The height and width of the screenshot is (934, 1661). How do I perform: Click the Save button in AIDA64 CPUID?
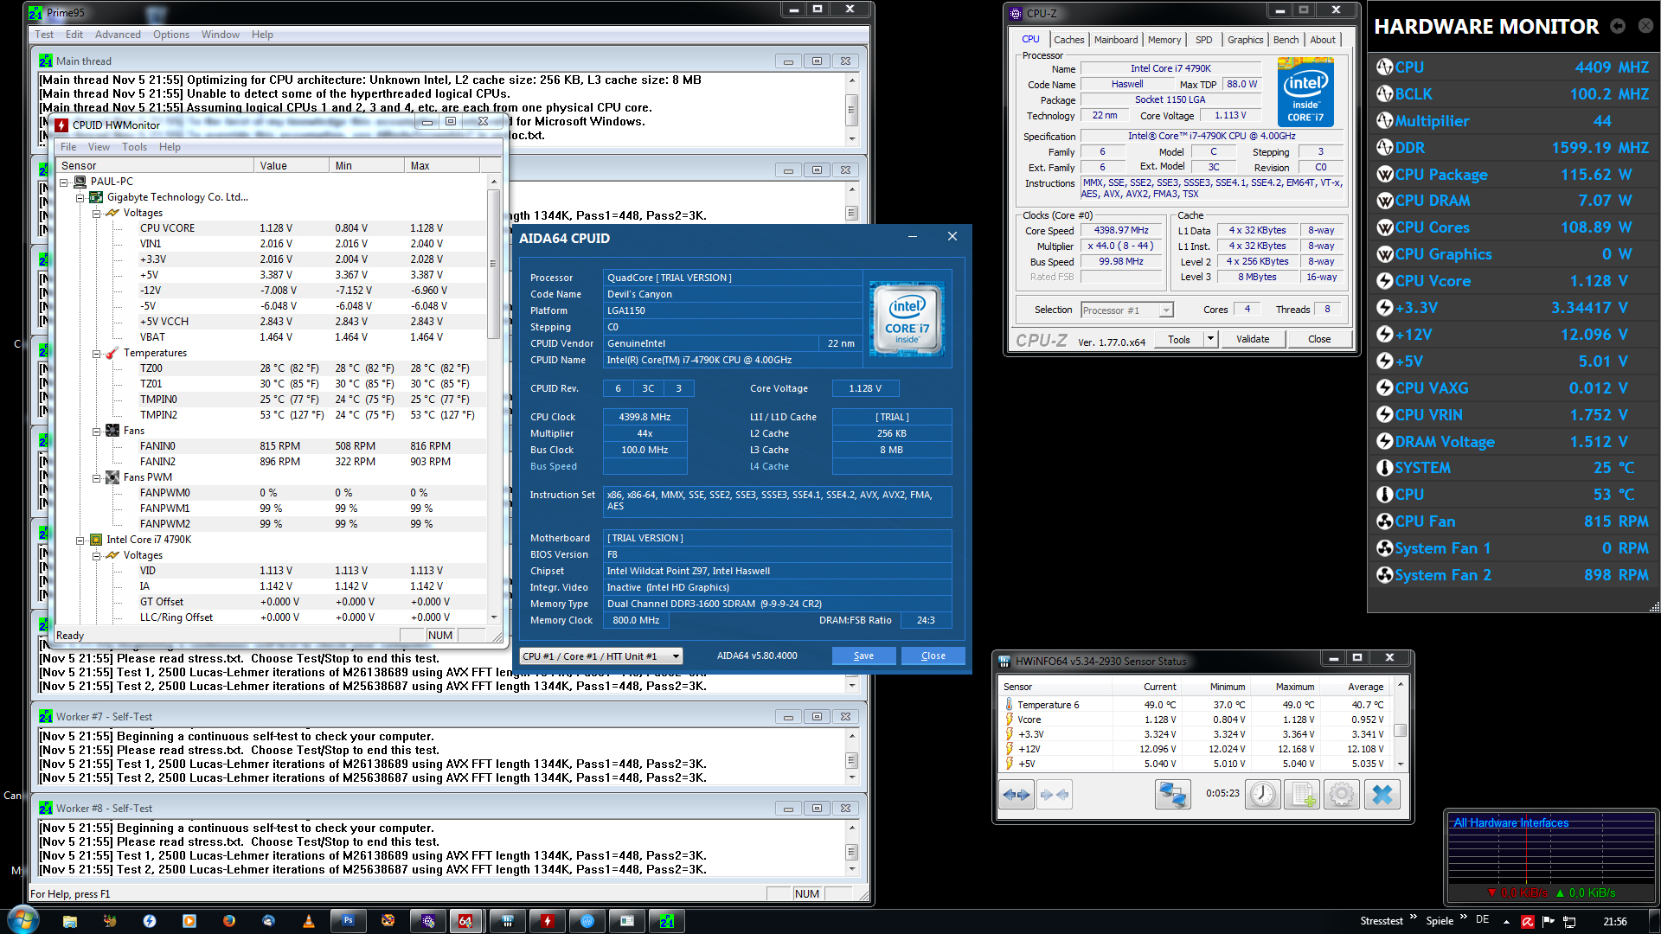(x=863, y=656)
